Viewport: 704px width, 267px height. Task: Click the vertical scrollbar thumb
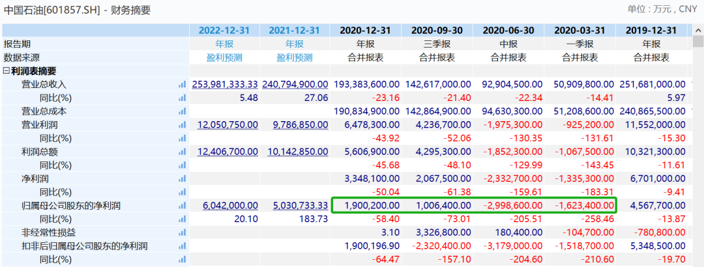pos(699,42)
